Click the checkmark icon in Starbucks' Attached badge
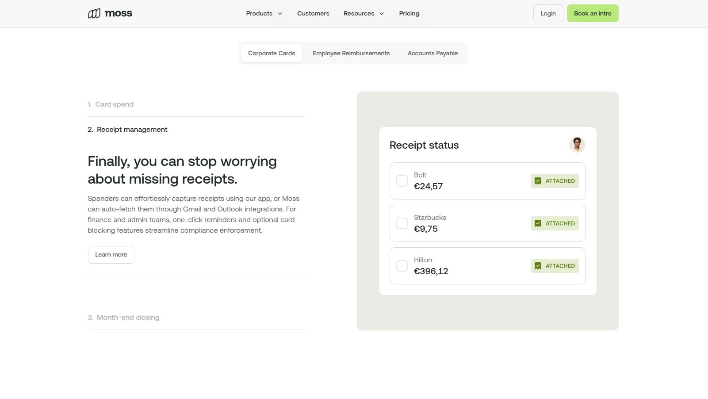The height and width of the screenshot is (399, 708). coord(538,223)
